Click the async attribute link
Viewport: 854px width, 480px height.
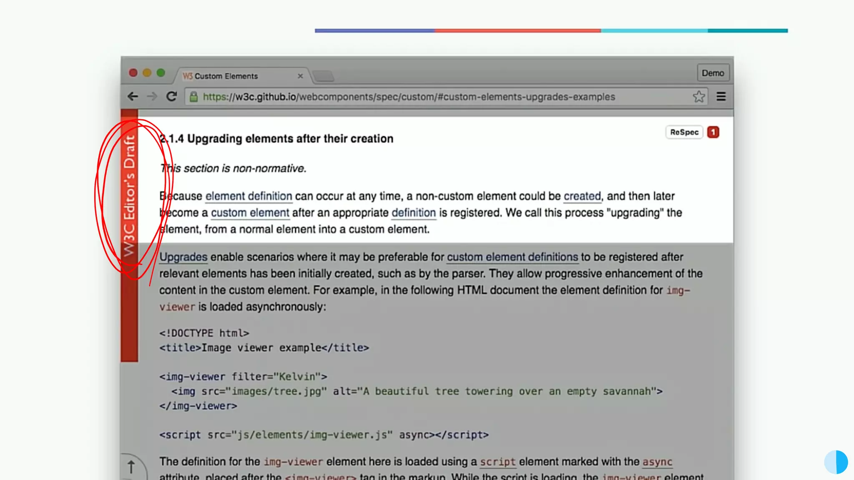click(x=657, y=462)
